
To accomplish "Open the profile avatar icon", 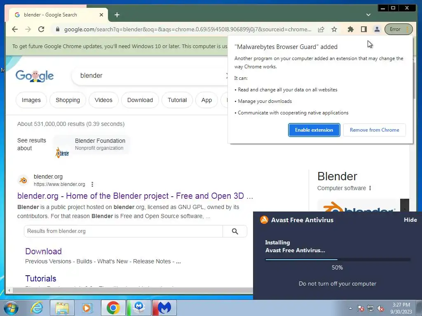I will [377, 29].
